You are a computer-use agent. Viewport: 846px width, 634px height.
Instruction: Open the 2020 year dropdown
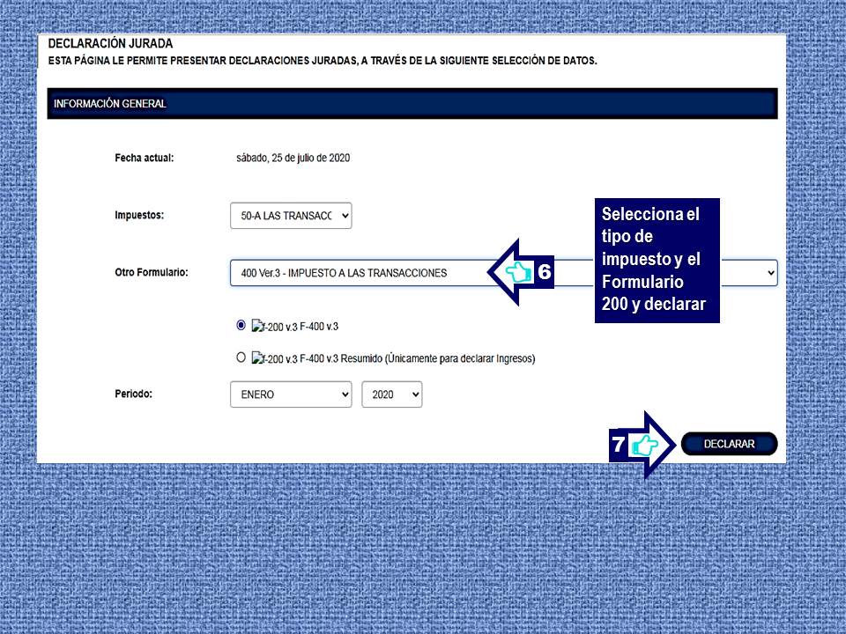(391, 394)
